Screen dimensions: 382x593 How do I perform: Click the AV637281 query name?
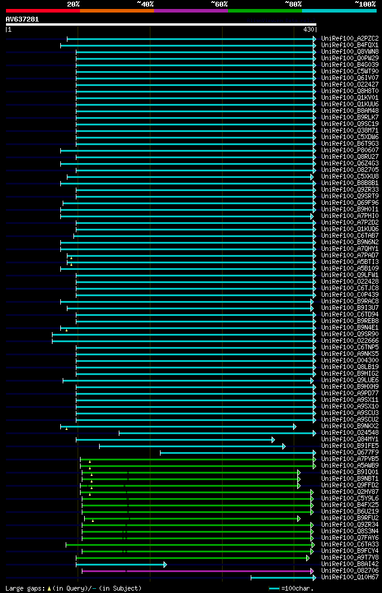pyautogui.click(x=22, y=19)
